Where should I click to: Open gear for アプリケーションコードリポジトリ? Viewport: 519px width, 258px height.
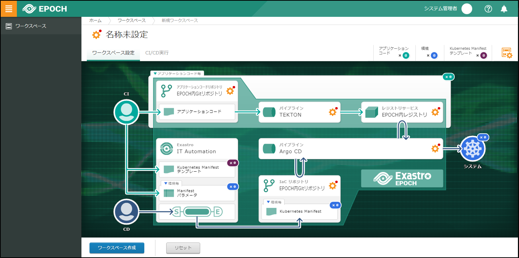coord(230,91)
